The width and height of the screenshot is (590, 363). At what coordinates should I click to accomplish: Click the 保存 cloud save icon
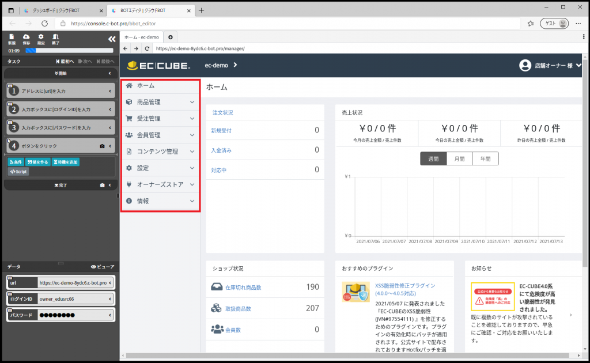27,39
